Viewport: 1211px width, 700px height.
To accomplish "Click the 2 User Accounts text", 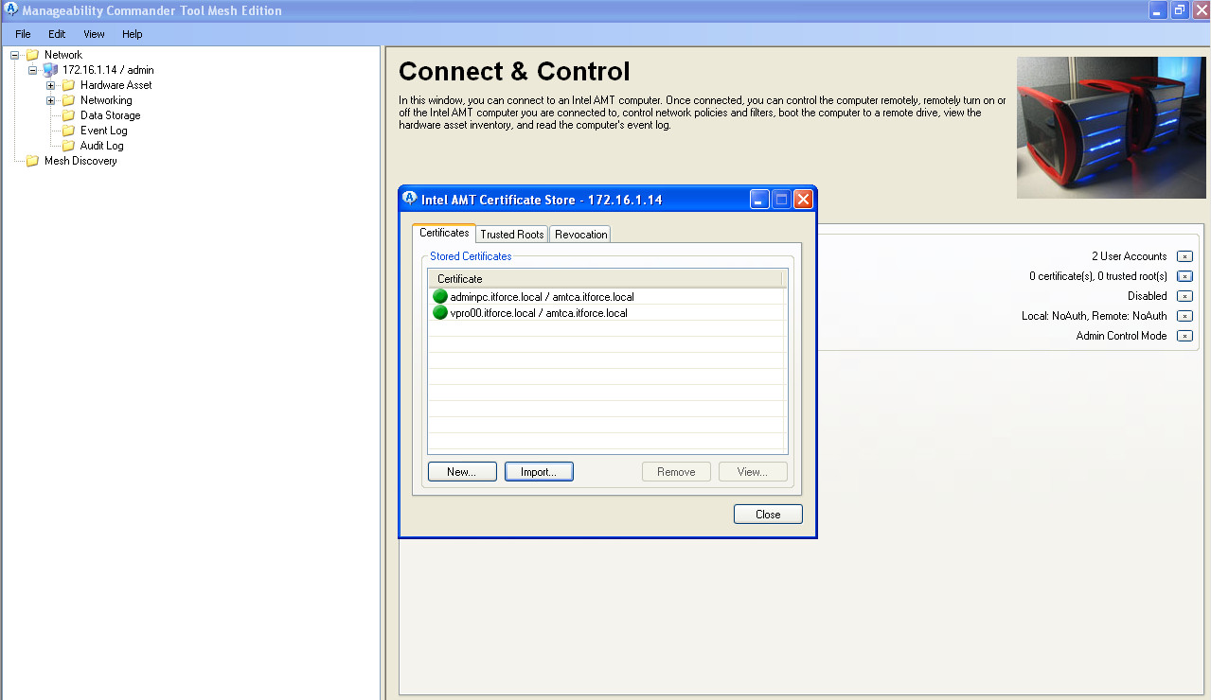I will pyautogui.click(x=1129, y=256).
